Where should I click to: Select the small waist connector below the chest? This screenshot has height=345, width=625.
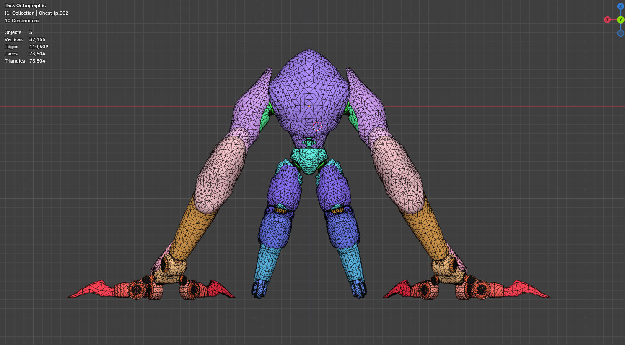point(309,142)
